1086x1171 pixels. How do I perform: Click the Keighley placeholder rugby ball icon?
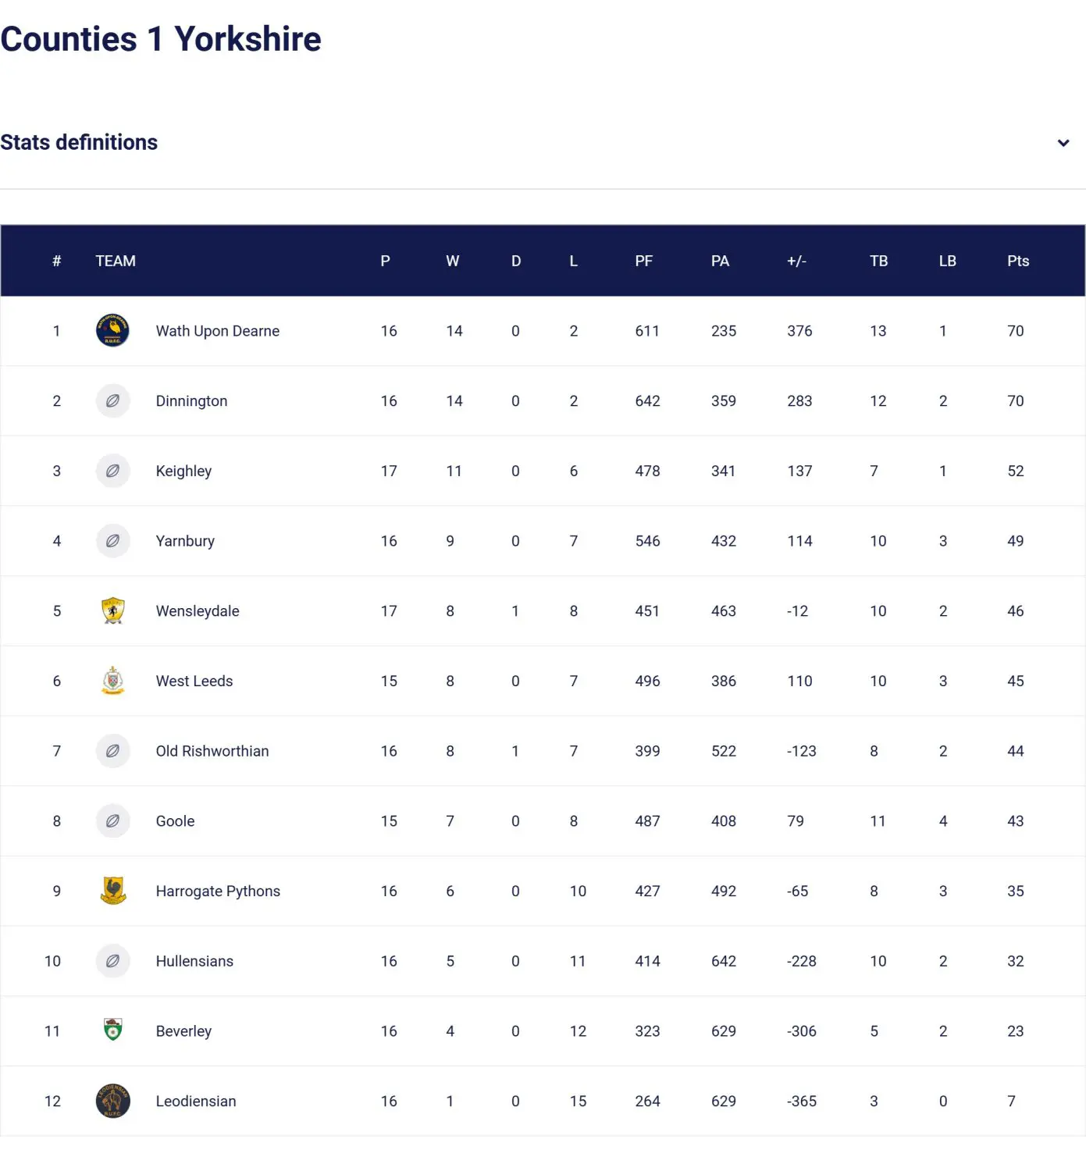coord(112,471)
